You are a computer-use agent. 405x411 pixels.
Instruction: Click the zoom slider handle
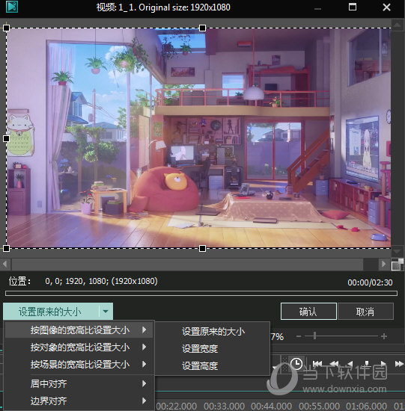pos(314,336)
